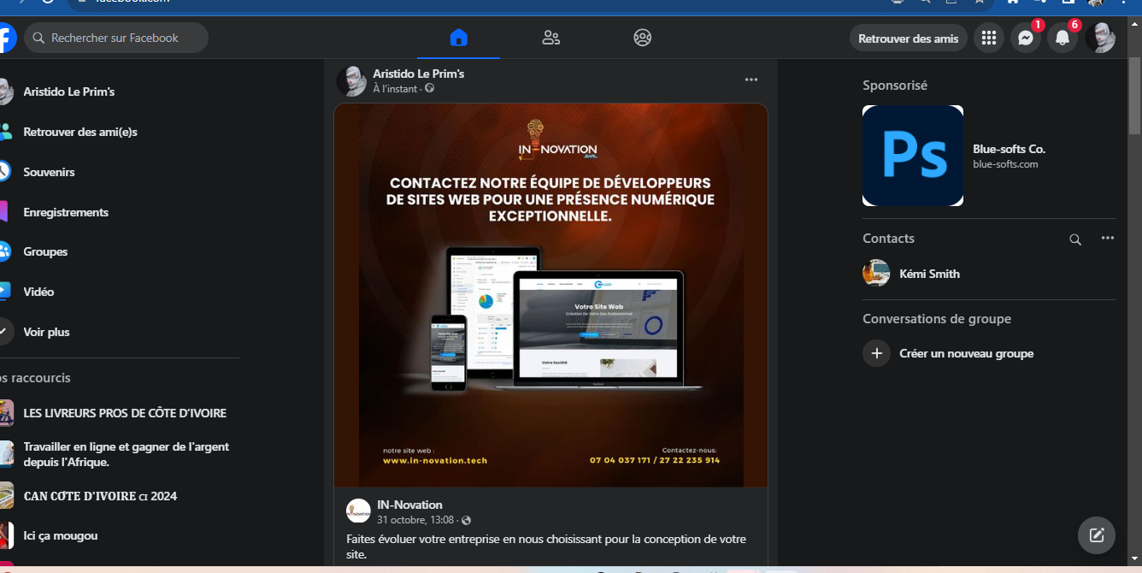Open the Groups tab in top bar
The image size is (1142, 573).
pyautogui.click(x=642, y=38)
